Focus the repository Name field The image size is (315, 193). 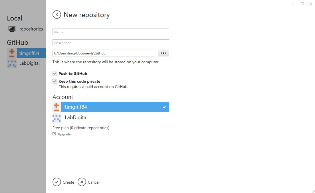(x=111, y=32)
